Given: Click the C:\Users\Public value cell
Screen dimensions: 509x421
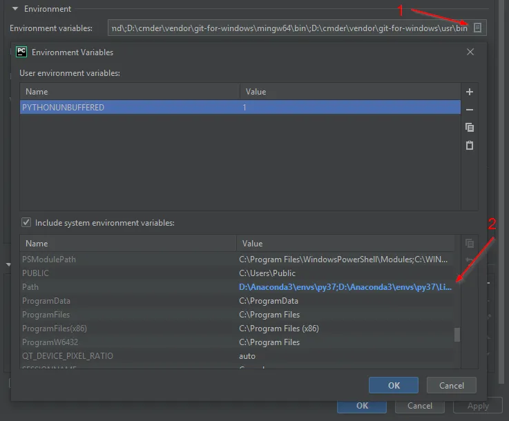Looking at the screenshot, I should [x=267, y=273].
